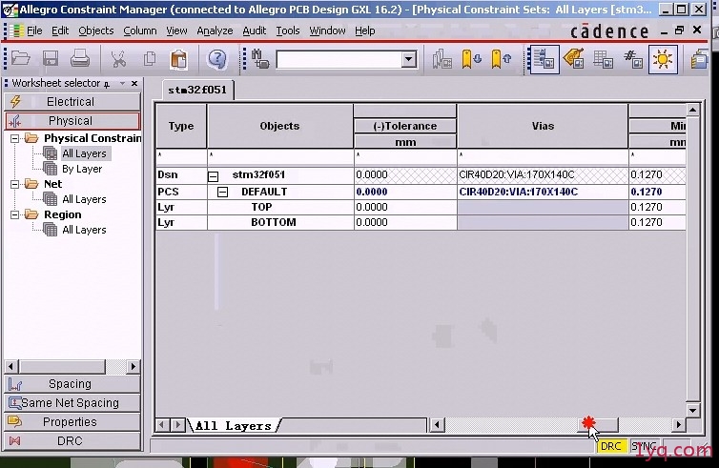The image size is (719, 468).
Task: Click the Copy toolbar icon
Action: 150,59
